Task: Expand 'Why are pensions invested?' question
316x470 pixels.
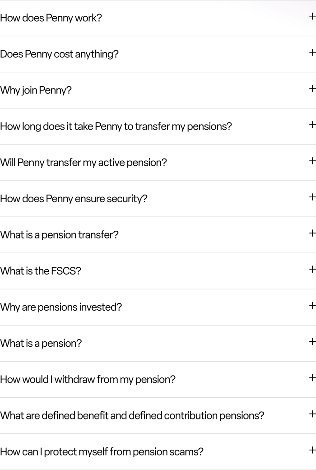Action: 312,305
